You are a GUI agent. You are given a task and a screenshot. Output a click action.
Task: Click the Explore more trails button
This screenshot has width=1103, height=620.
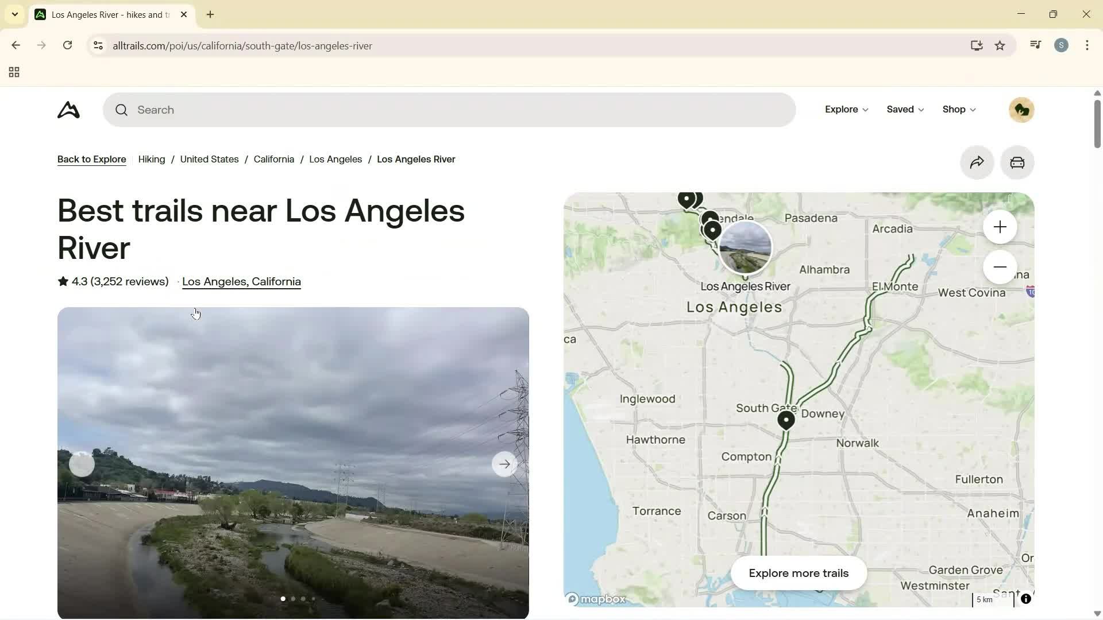coord(799,573)
